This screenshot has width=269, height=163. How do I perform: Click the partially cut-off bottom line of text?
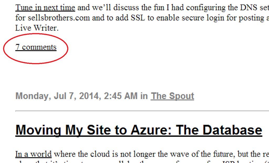click(x=142, y=162)
